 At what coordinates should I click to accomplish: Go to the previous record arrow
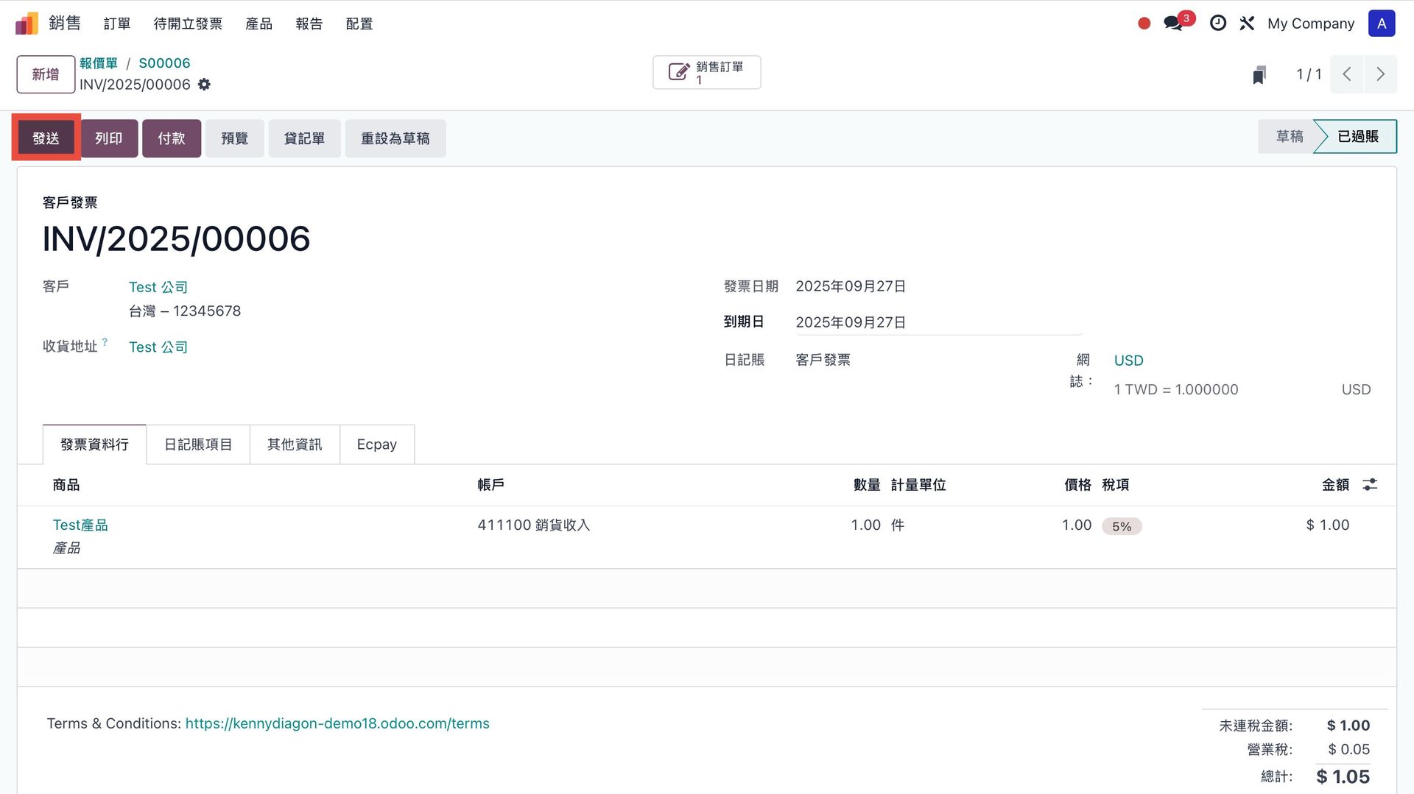click(x=1347, y=74)
